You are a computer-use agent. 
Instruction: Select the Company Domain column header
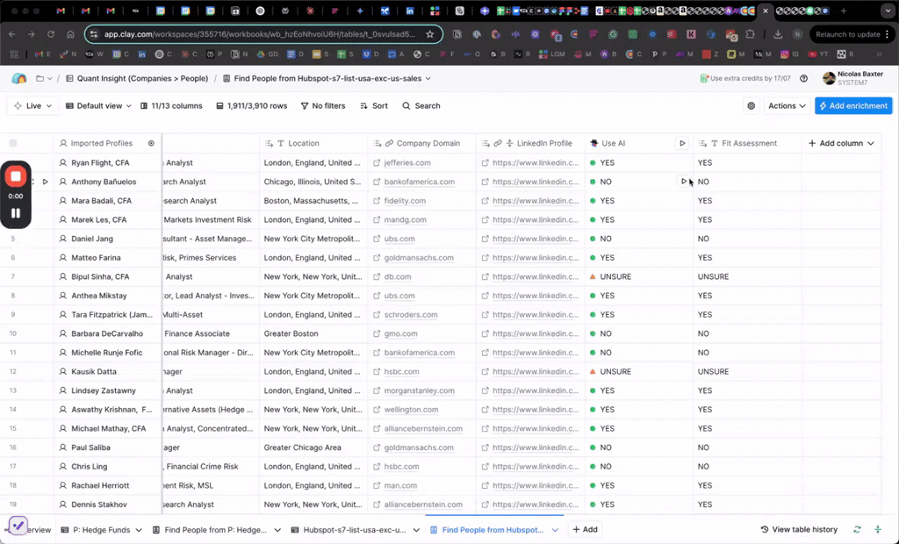click(422, 143)
